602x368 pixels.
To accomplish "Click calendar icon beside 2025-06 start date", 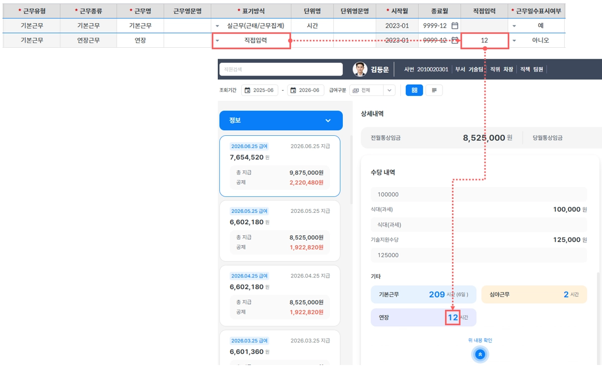I will coord(247,91).
